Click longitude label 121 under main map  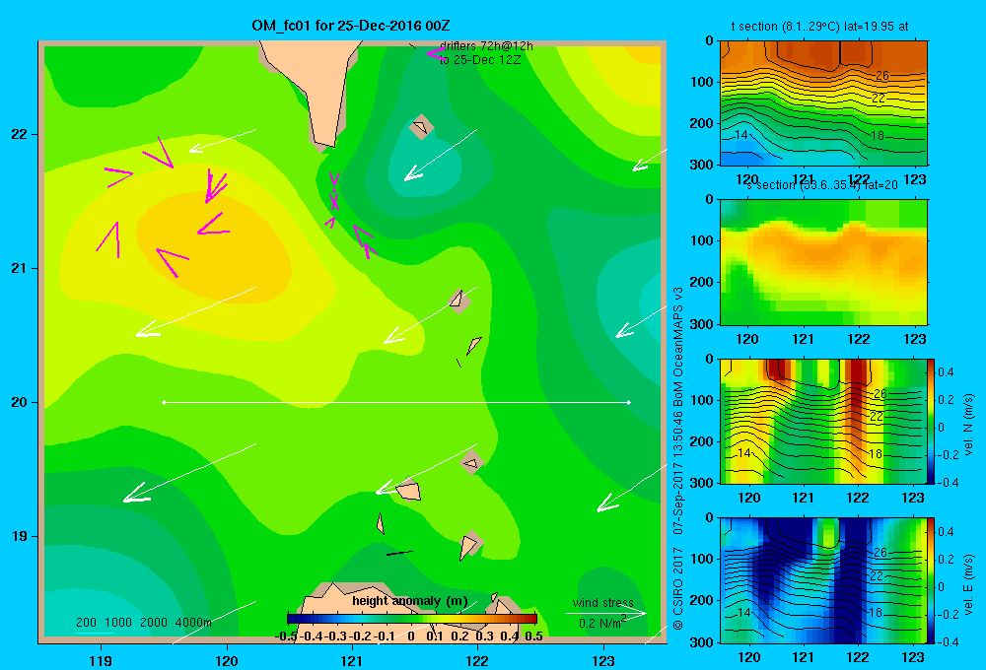[x=352, y=660]
